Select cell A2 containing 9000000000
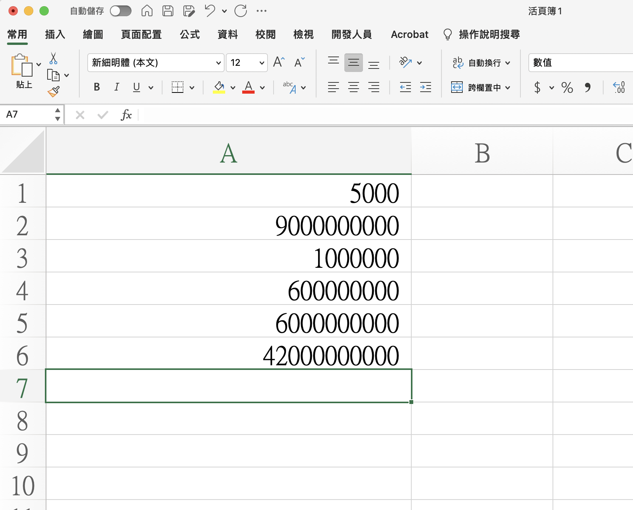 (228, 226)
